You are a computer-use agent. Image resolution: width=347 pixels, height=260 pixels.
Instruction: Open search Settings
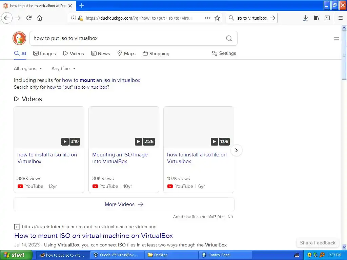click(224, 53)
